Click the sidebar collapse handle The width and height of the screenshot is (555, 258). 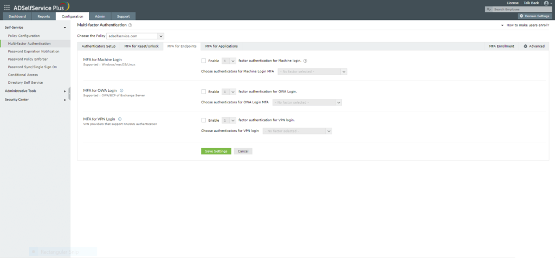(70, 94)
